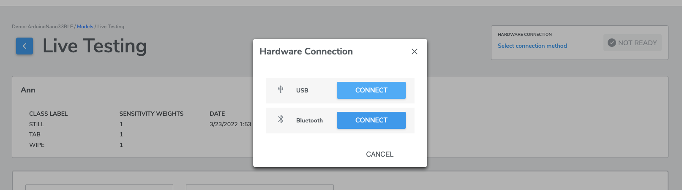Select the Bluetooth label in the dialog
Viewport: 682px width, 190px height.
(309, 120)
